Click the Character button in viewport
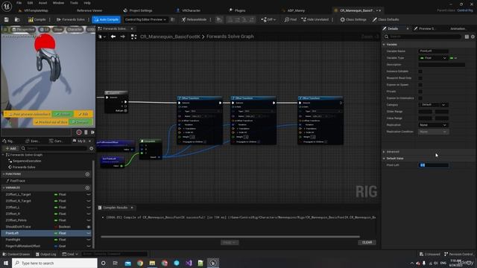Image resolution: width=477 pixels, height=268 pixels. pyautogui.click(x=75, y=30)
